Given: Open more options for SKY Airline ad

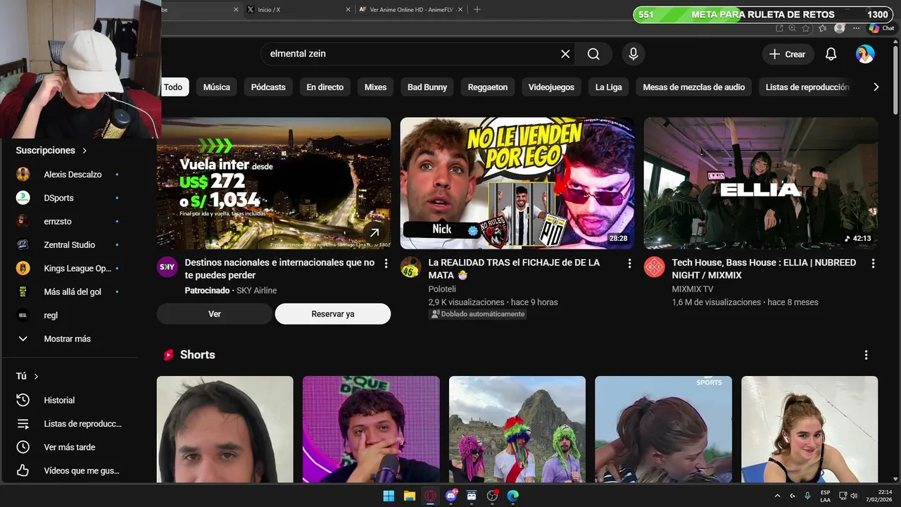Looking at the screenshot, I should pos(386,263).
